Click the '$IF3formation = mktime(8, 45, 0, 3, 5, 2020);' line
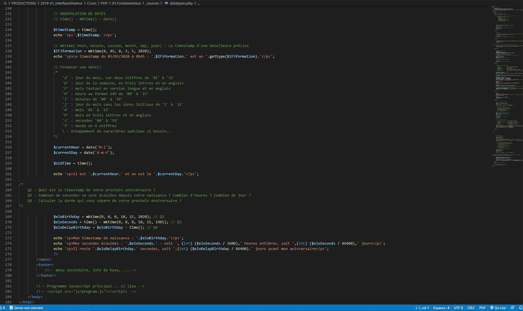 click(102, 51)
